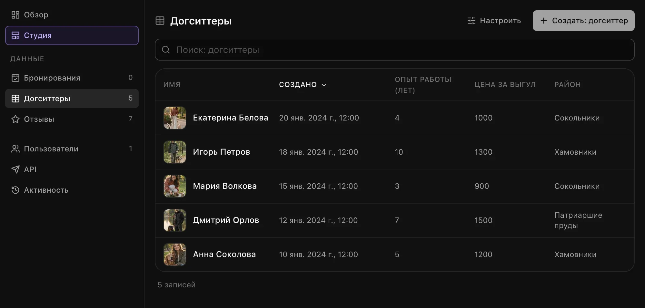Sort by Опыт работы (лет) column
Image resolution: width=645 pixels, height=308 pixels.
pyautogui.click(x=423, y=85)
